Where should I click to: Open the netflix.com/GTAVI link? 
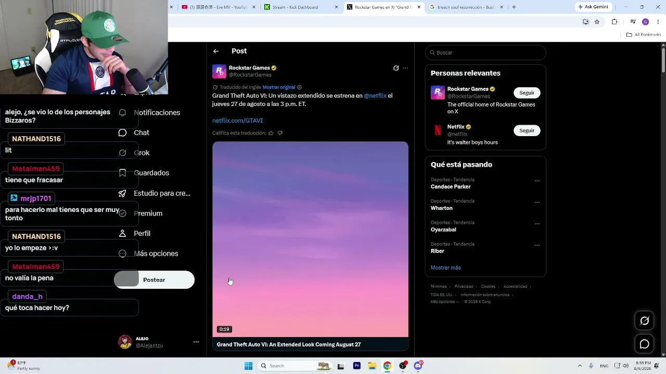237,121
